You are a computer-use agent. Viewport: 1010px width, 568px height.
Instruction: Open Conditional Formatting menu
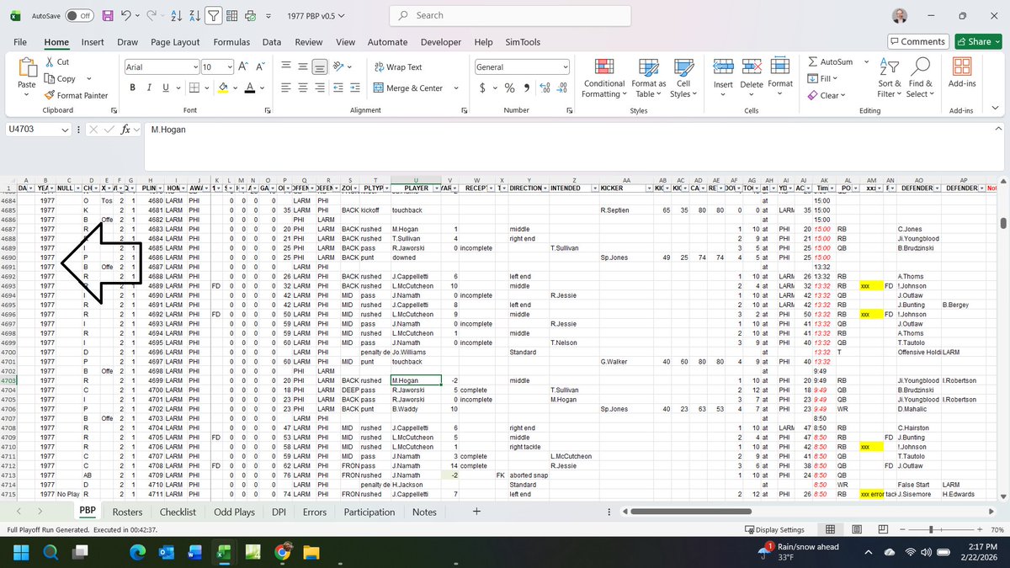click(x=603, y=78)
